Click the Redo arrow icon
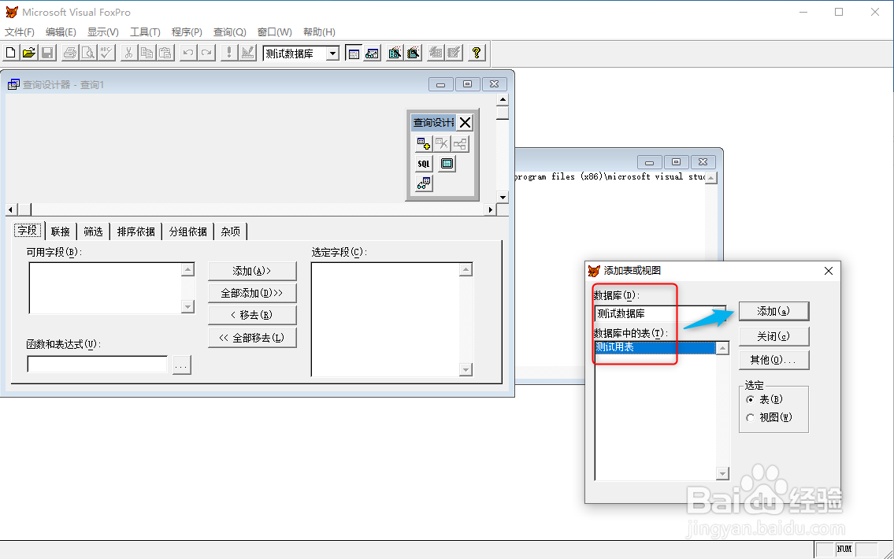 pyautogui.click(x=206, y=53)
